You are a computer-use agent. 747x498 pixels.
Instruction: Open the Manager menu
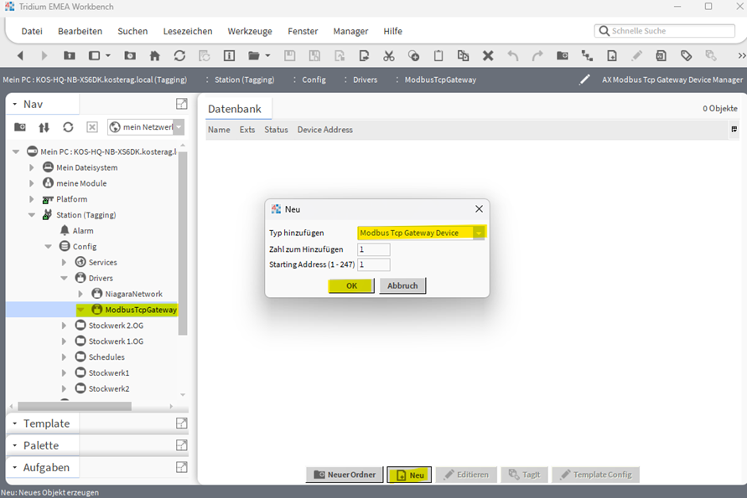click(350, 31)
